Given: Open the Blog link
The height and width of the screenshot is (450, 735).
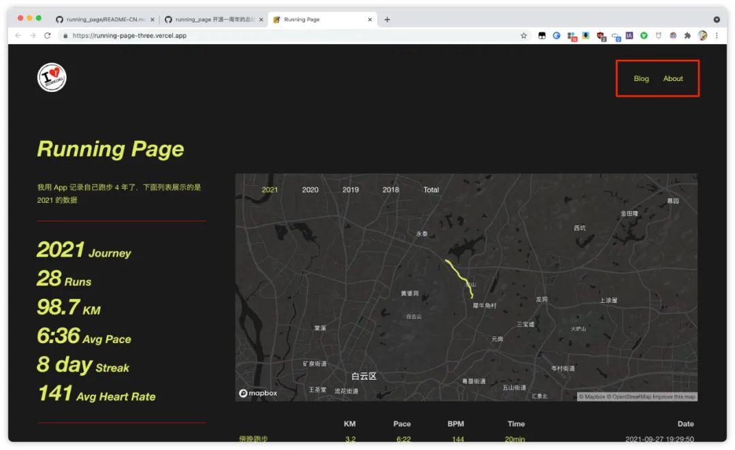Looking at the screenshot, I should (640, 78).
